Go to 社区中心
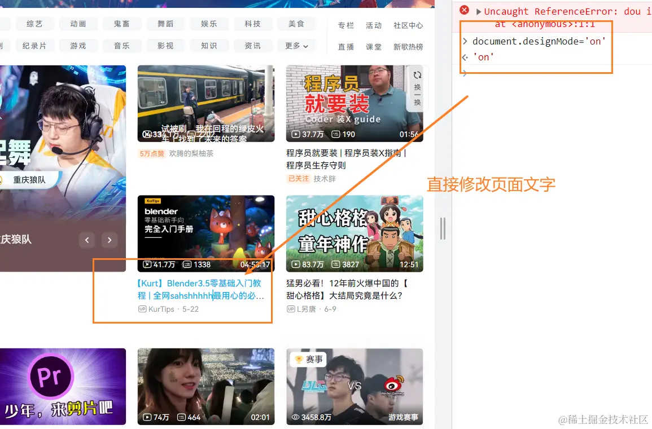The height and width of the screenshot is (429, 652). 408,25
